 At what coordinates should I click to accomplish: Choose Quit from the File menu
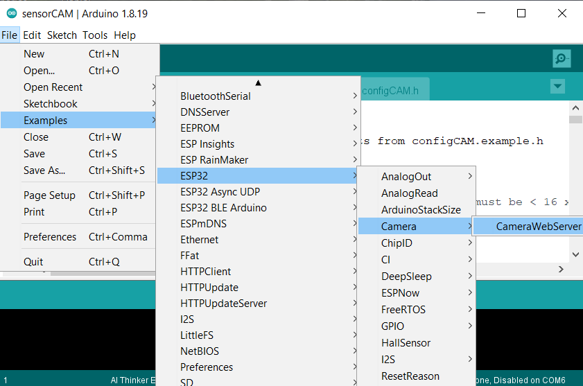click(78, 262)
